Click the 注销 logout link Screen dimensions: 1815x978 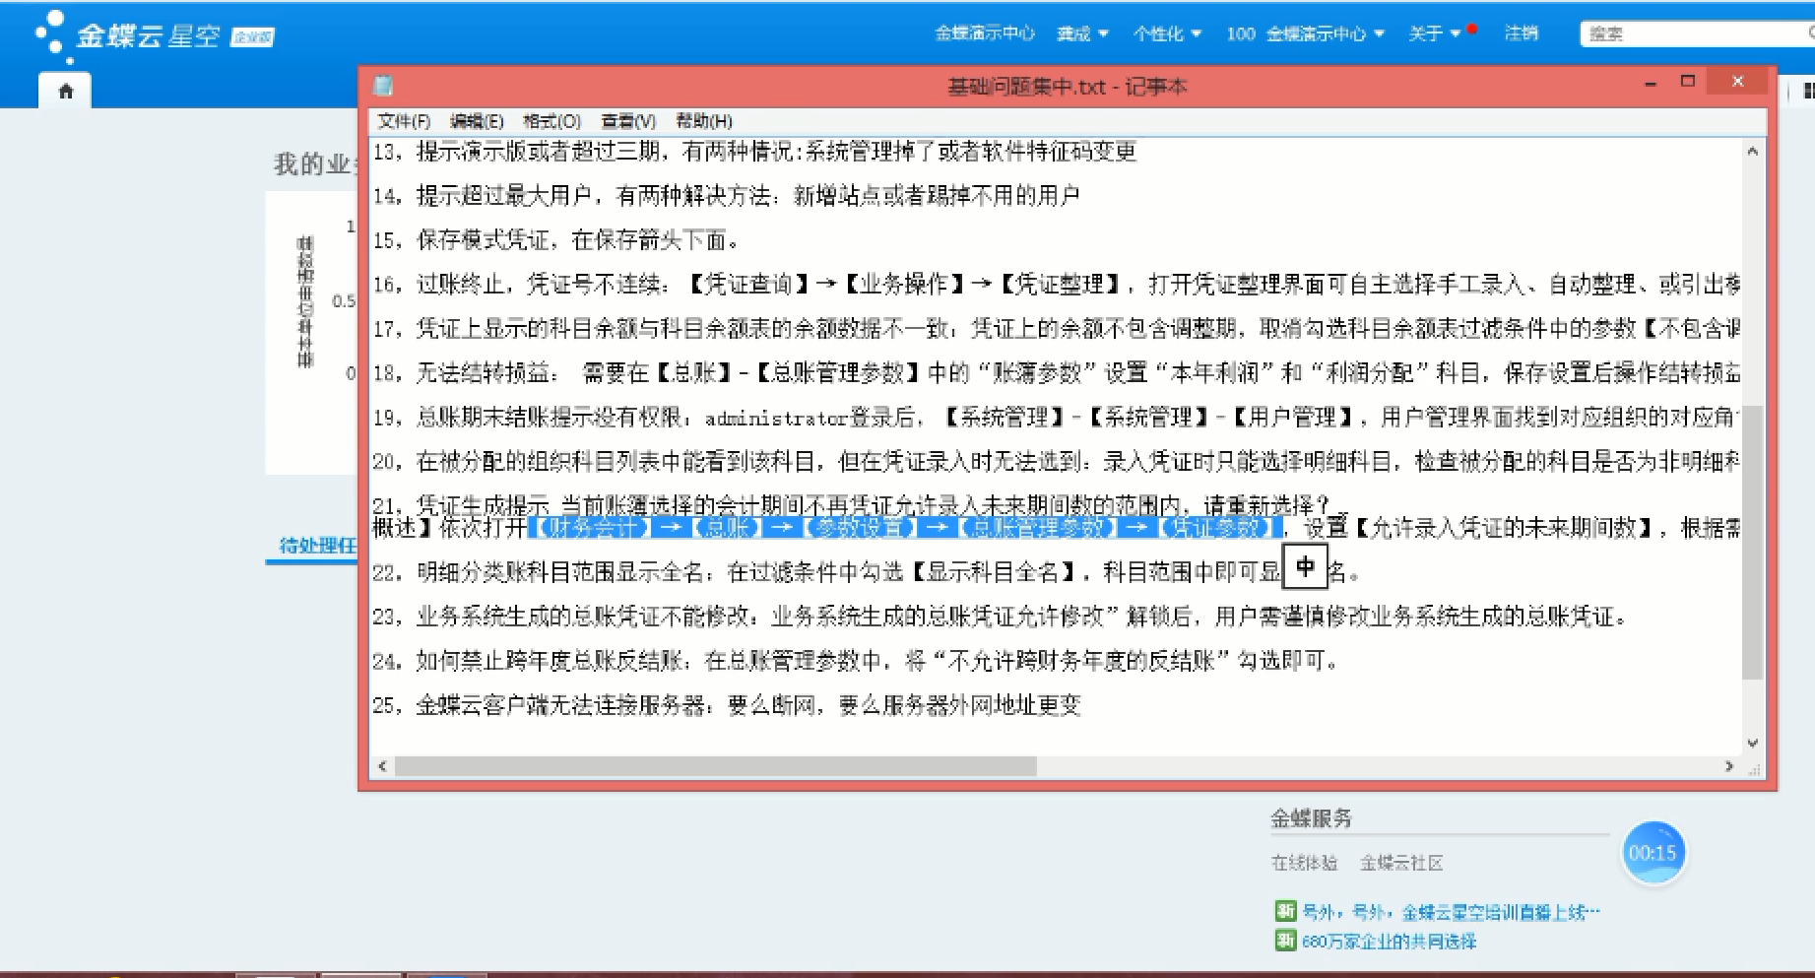(x=1521, y=33)
